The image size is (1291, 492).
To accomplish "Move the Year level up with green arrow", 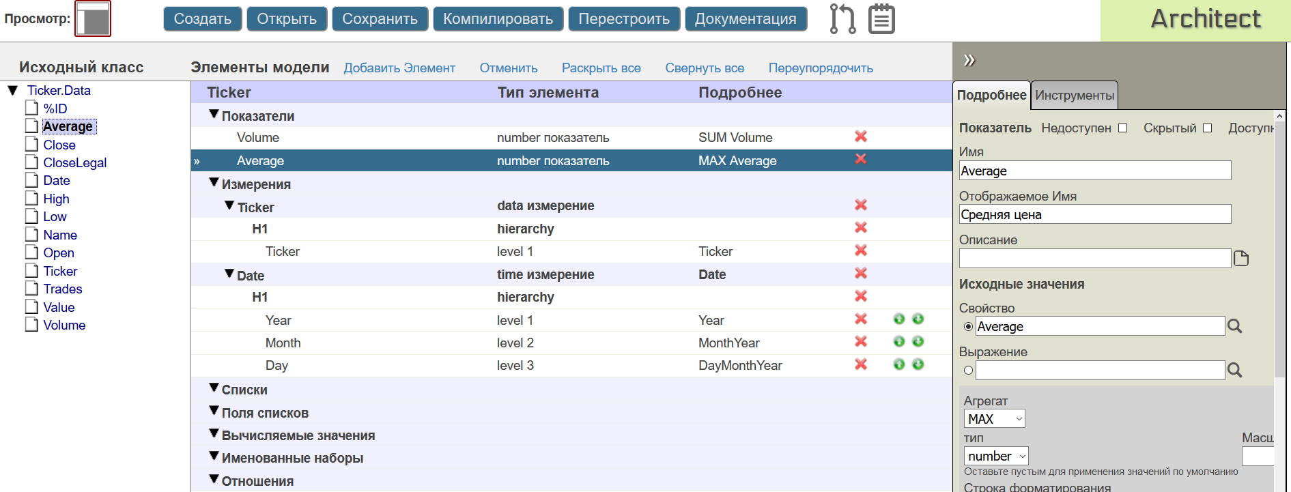I will [x=899, y=319].
